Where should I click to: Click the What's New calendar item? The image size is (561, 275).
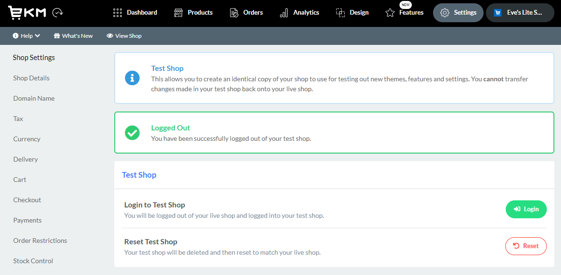73,35
